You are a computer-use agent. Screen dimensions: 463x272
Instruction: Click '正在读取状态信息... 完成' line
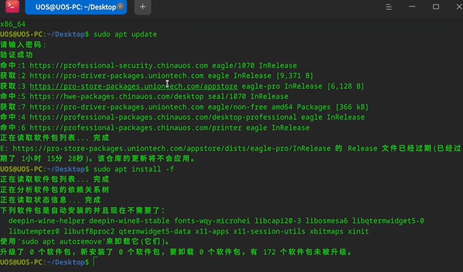(50, 200)
